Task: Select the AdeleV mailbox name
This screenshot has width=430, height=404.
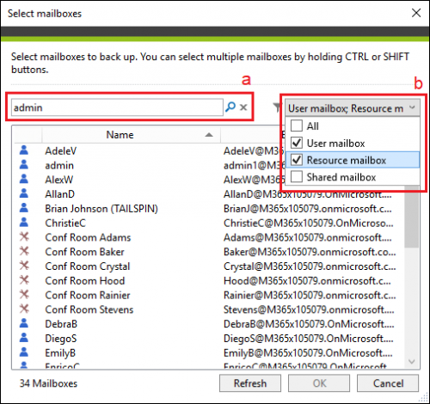Action: pos(61,150)
